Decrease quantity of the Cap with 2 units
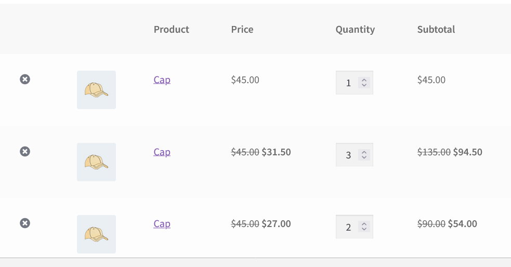Viewport: 511px width, 267px height. pyautogui.click(x=364, y=229)
